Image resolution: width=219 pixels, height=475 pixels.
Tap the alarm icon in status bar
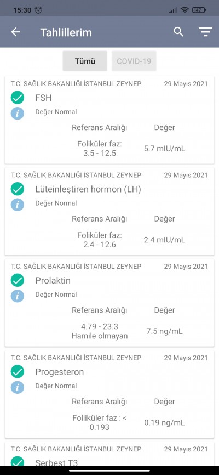pos(38,10)
